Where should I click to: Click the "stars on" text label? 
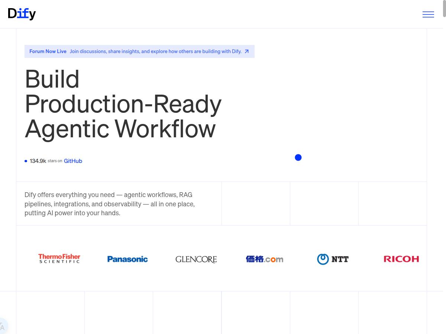pos(55,161)
